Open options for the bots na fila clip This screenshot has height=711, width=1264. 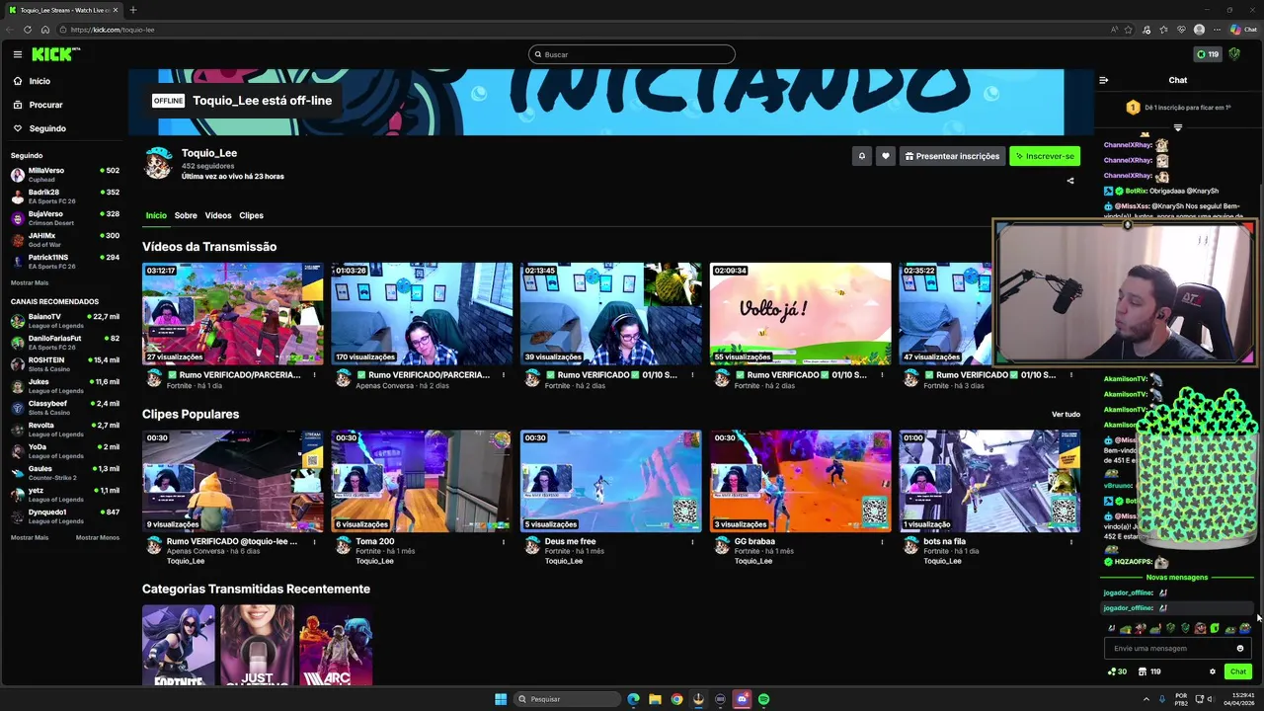(1071, 542)
